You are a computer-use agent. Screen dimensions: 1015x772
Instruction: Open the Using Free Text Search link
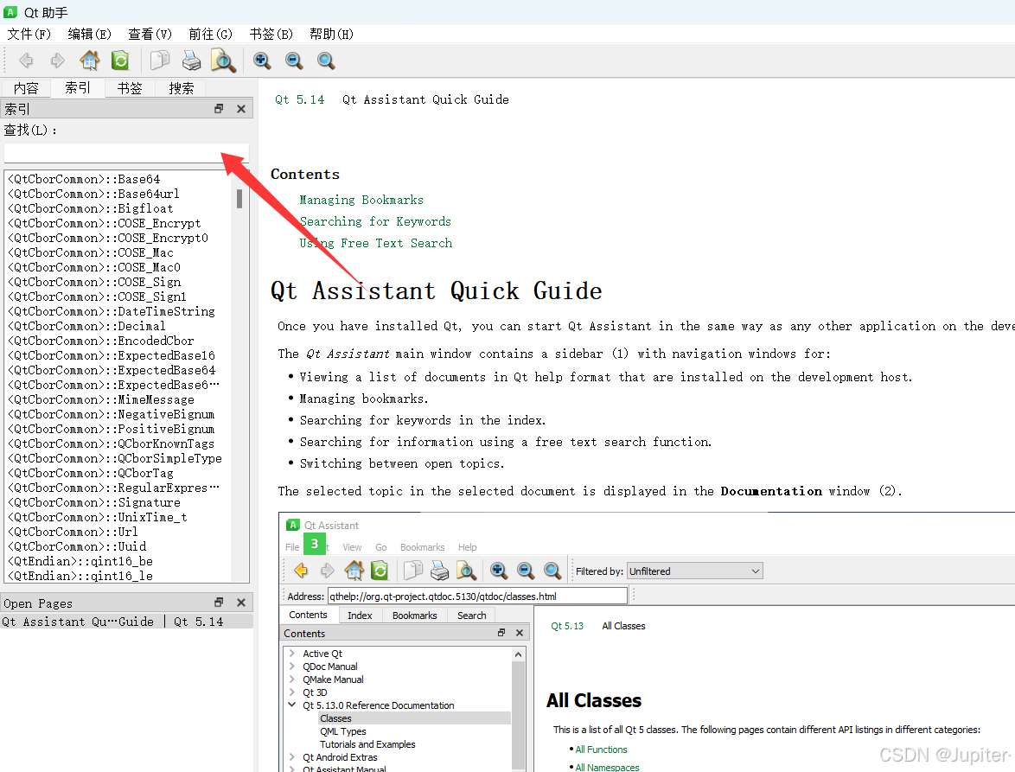point(375,243)
